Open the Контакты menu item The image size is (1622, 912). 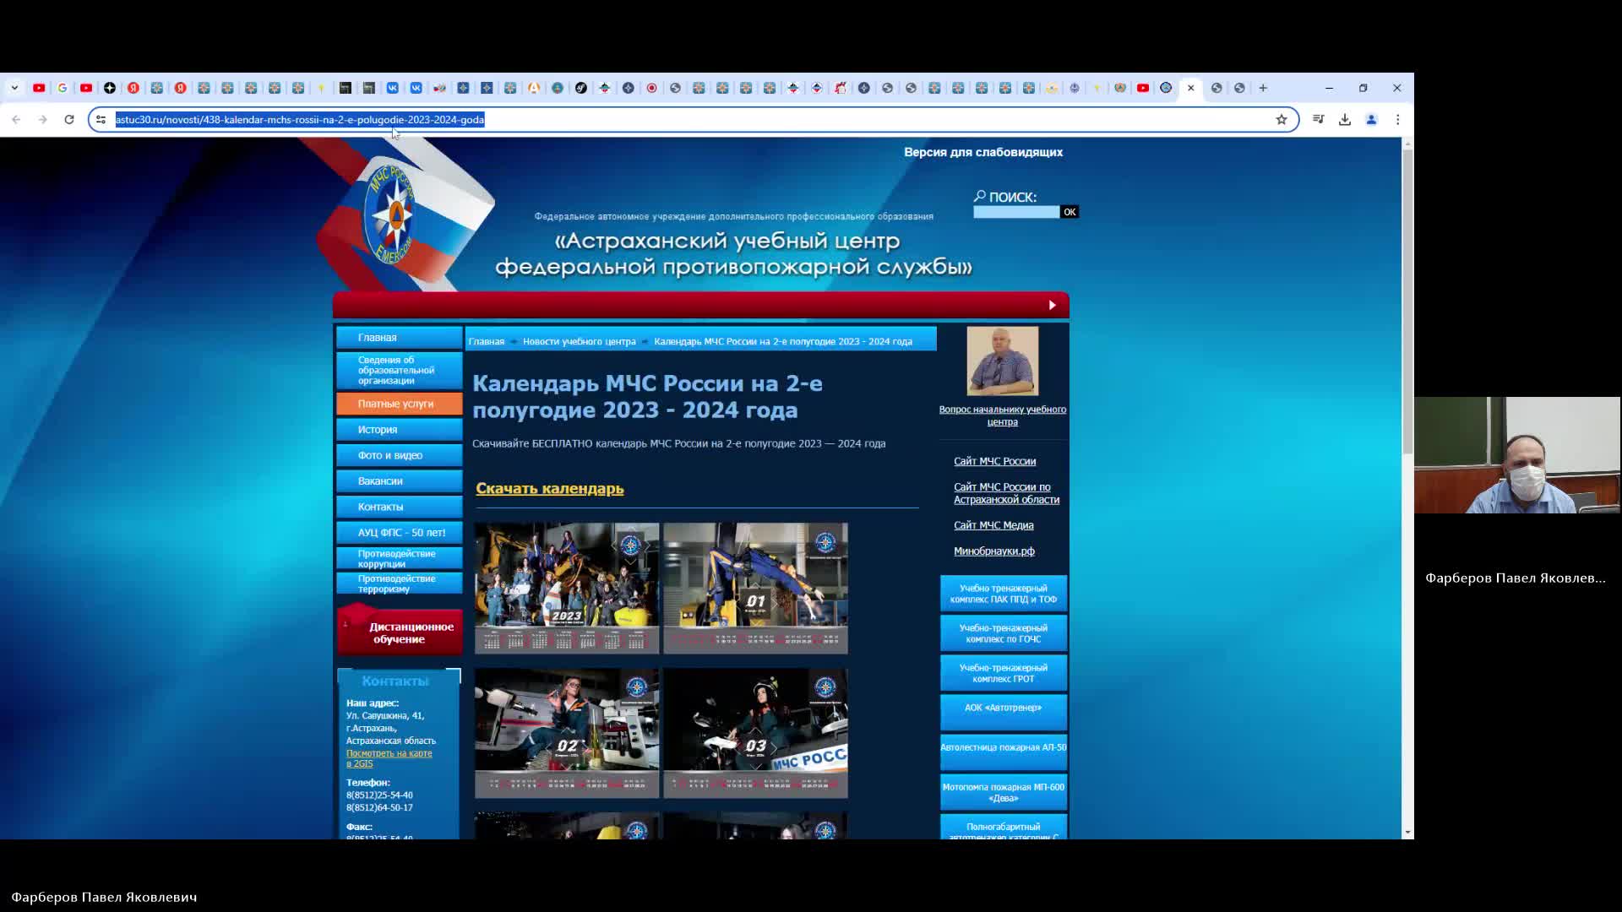tap(400, 507)
